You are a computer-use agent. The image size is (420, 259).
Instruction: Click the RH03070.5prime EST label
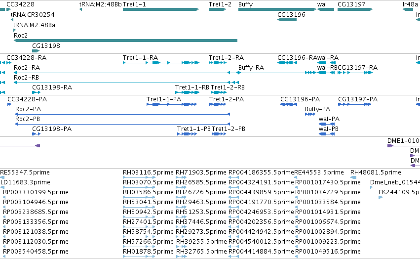[148, 182]
